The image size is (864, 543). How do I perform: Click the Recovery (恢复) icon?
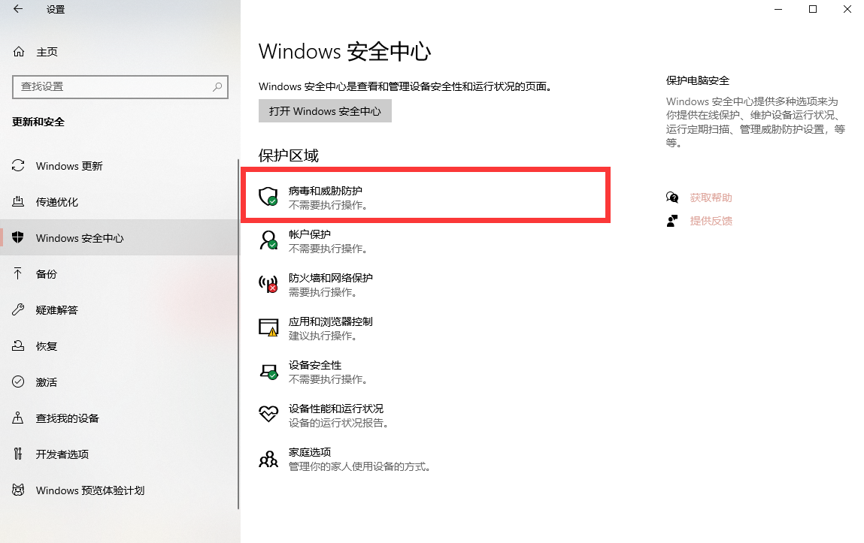pos(18,345)
